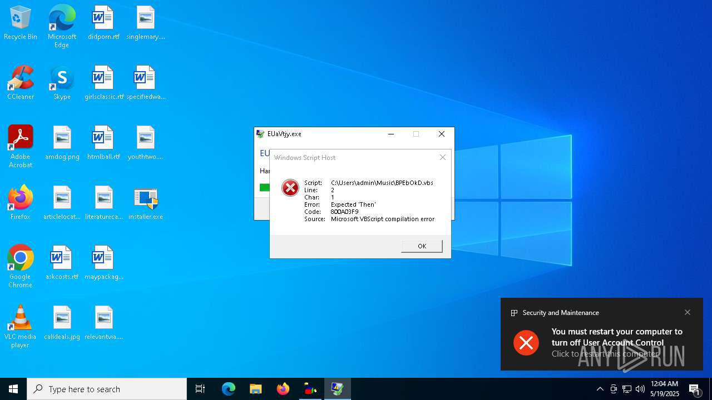Close the EUaVtjy.exe window

[x=442, y=134]
